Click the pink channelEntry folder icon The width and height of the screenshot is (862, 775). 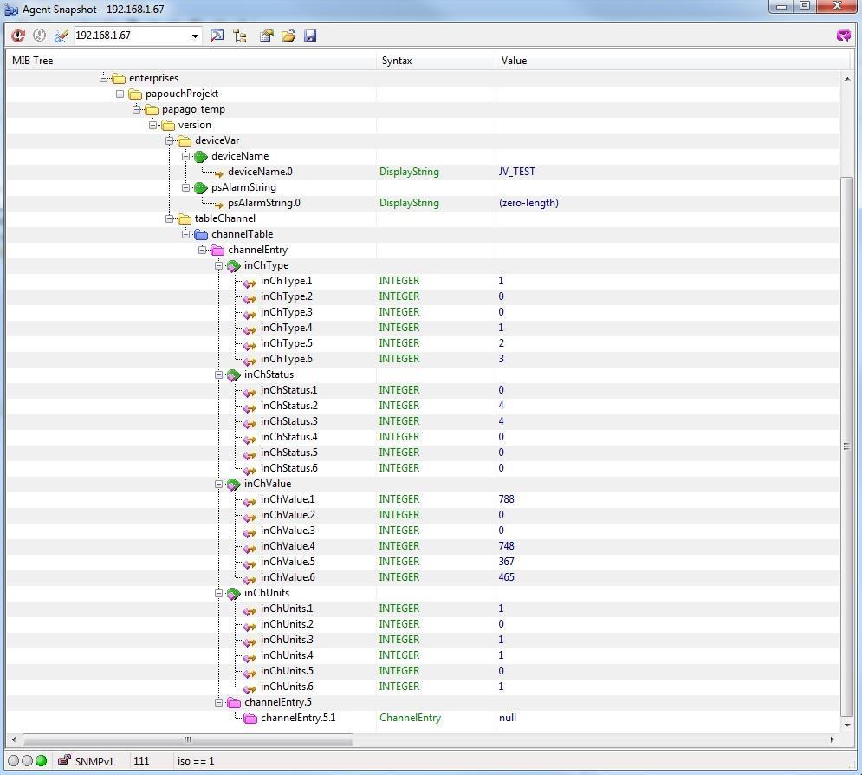click(x=217, y=250)
